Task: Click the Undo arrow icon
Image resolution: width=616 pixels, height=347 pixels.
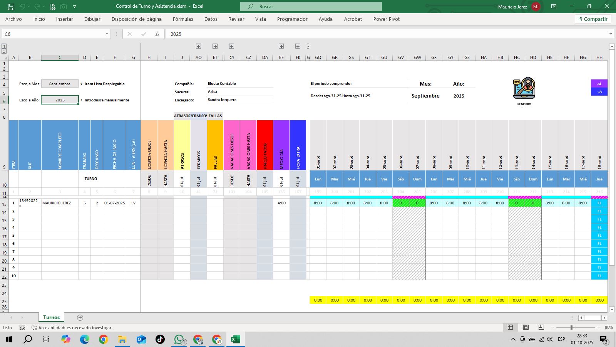Action: point(22,7)
